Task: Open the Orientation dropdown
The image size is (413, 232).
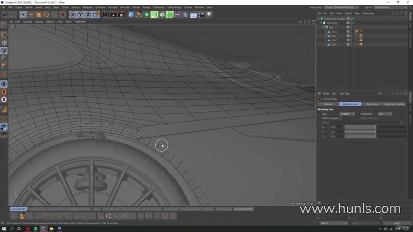Action: coord(385,114)
